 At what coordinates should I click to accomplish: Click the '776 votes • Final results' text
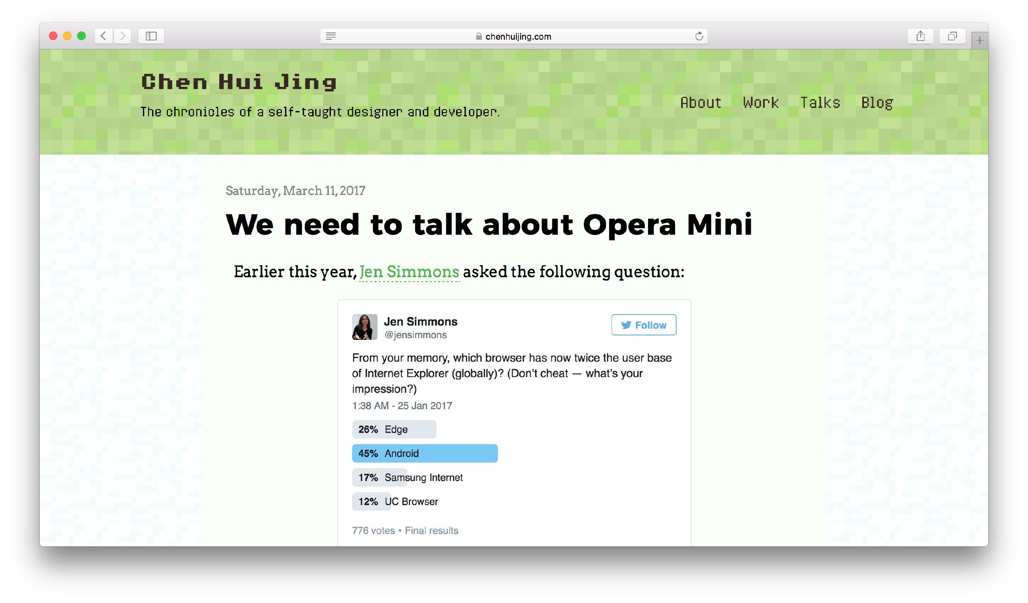pos(405,530)
